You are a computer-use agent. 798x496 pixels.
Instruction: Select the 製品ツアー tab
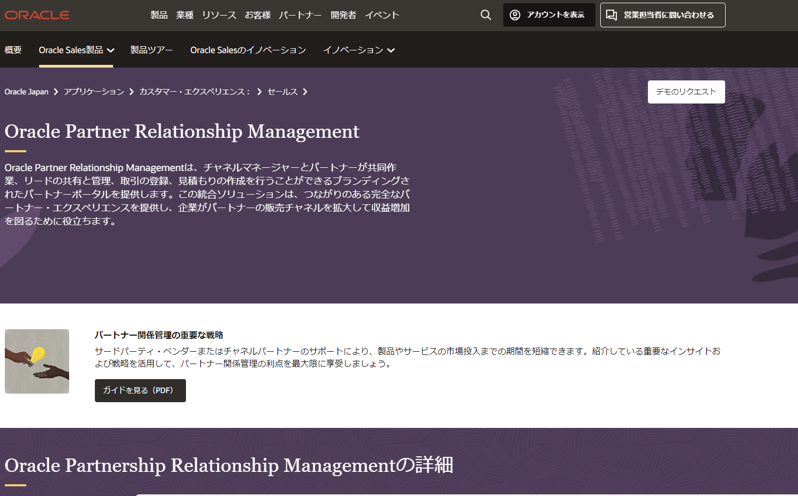tap(152, 50)
